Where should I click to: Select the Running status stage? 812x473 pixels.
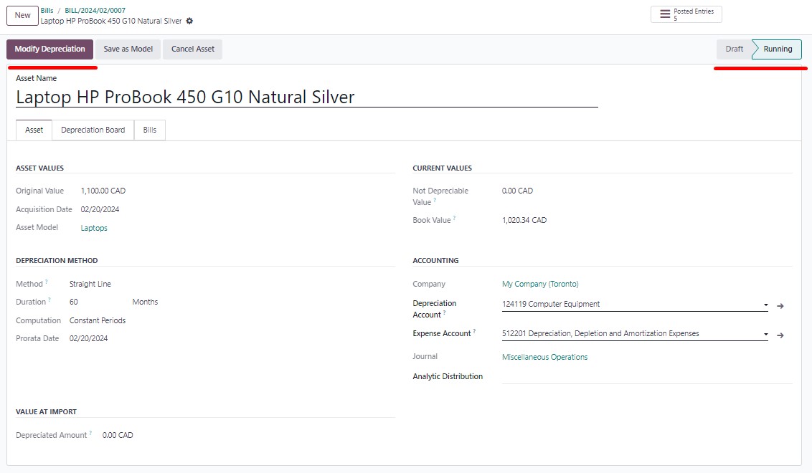point(778,49)
